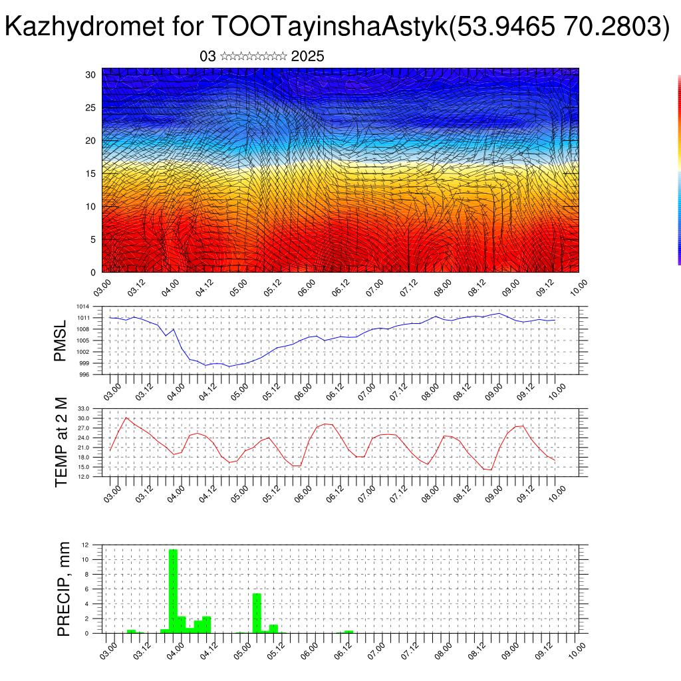Click the PRECIP, mm axis label
681x681 pixels.
click(63, 589)
